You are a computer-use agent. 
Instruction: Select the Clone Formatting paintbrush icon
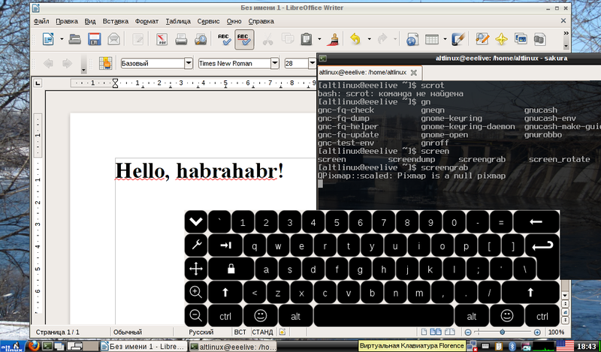tap(334, 39)
